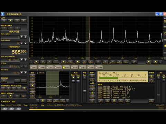The width and height of the screenshot is (166, 124).
Task: Increase the Wheel Step value
Action: [26, 73]
